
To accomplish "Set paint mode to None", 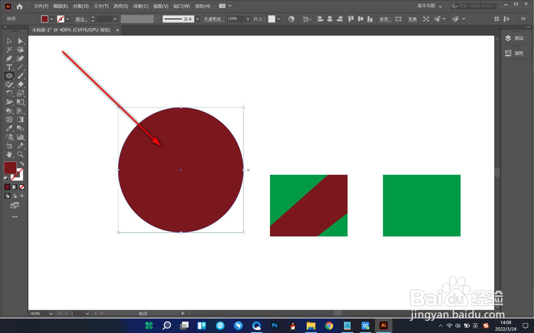I will [22, 187].
